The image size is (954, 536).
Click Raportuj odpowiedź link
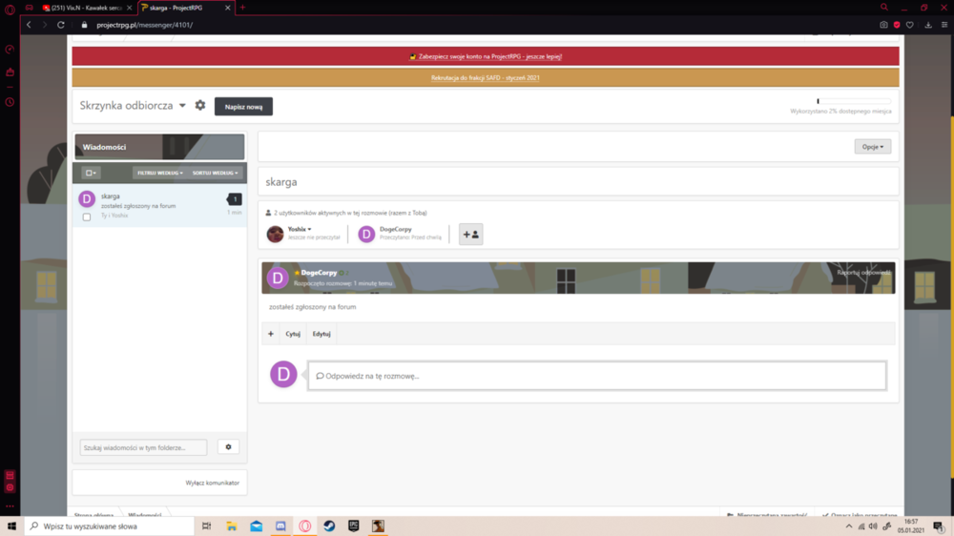pos(864,273)
